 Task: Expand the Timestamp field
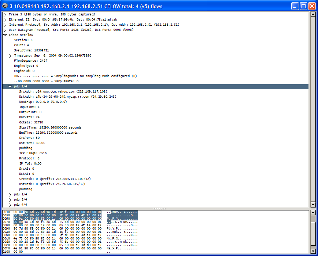[x=10, y=55]
